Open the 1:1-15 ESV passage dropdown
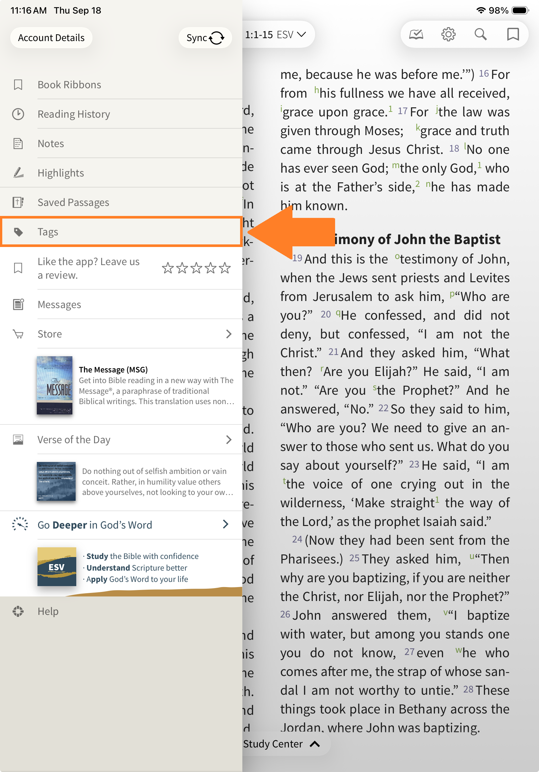Image resolution: width=539 pixels, height=772 pixels. pos(276,35)
